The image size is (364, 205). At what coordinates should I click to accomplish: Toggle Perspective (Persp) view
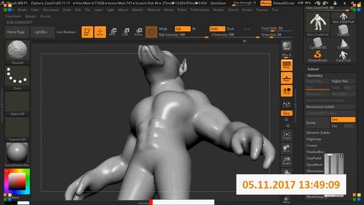[x=287, y=65]
